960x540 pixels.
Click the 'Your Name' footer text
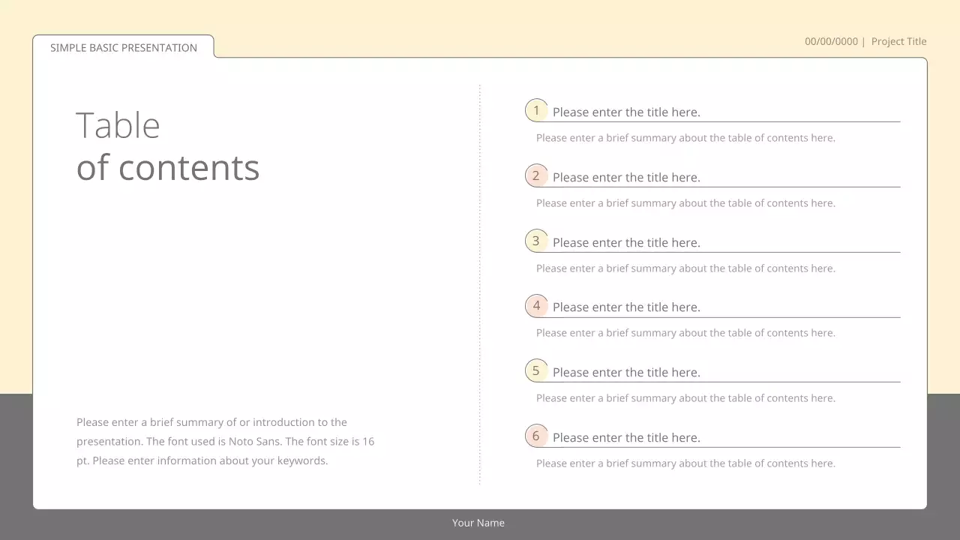(x=478, y=523)
